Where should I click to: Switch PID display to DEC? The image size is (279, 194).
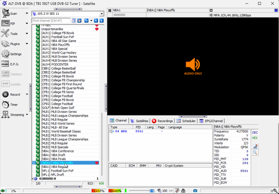coord(255,133)
